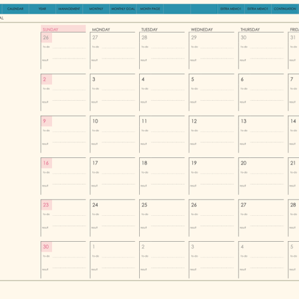Viewport: 299px width, 299px height.
Task: Click date number 21
Action: (293, 163)
